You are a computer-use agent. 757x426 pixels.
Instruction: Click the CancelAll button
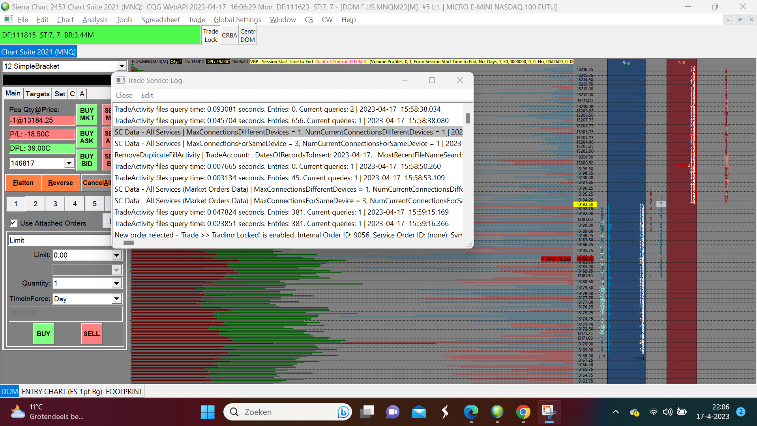(97, 183)
